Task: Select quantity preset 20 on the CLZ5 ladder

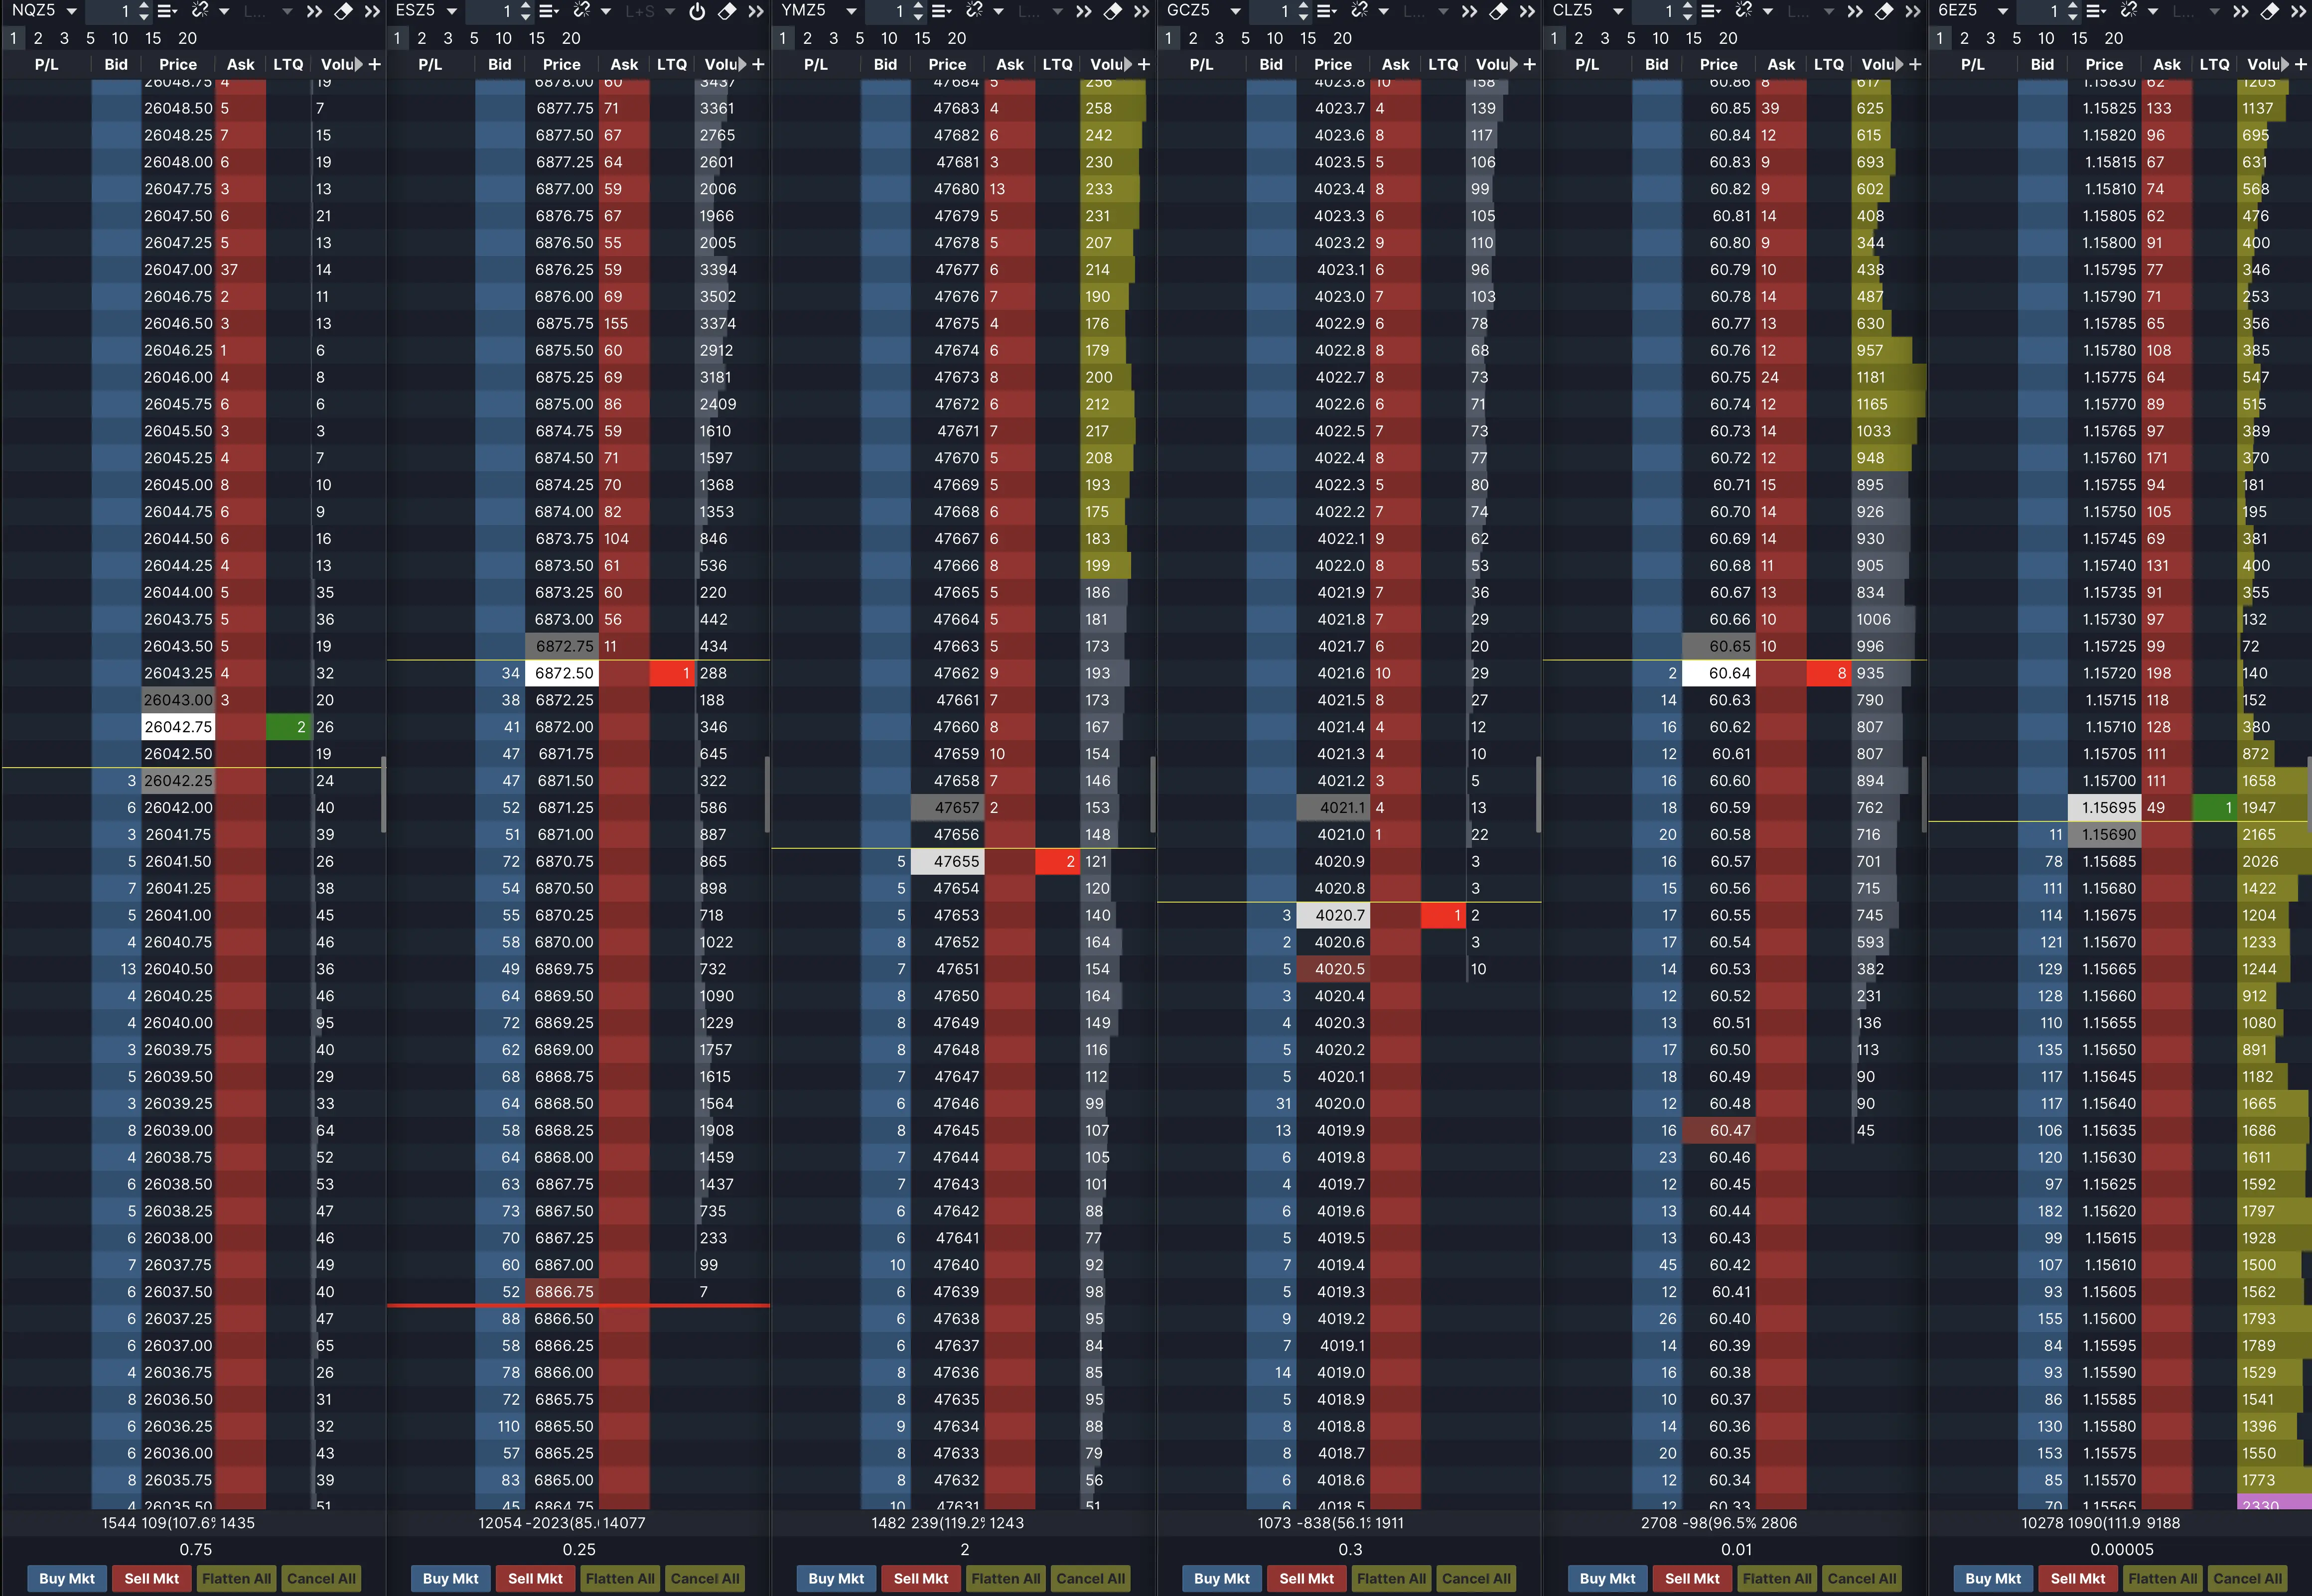Action: pos(1727,38)
